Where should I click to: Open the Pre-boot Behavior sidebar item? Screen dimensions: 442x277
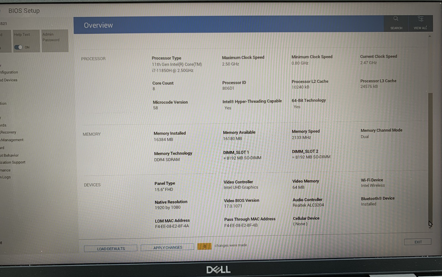click(x=9, y=155)
